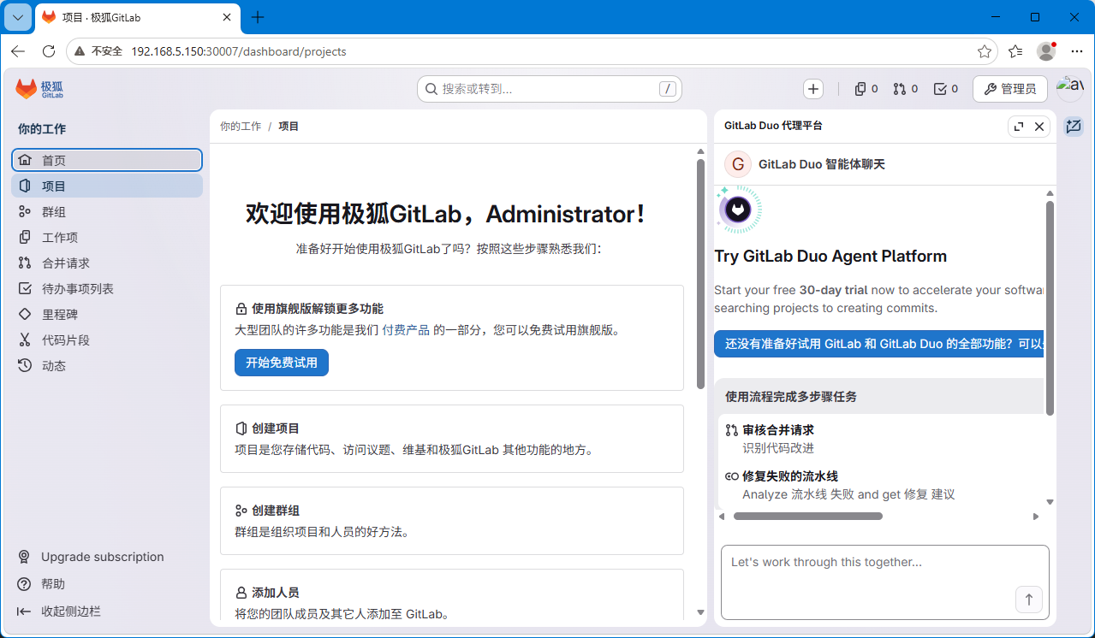Open assigned issues counter icon
Screen dimensions: 1095x638
[866, 89]
